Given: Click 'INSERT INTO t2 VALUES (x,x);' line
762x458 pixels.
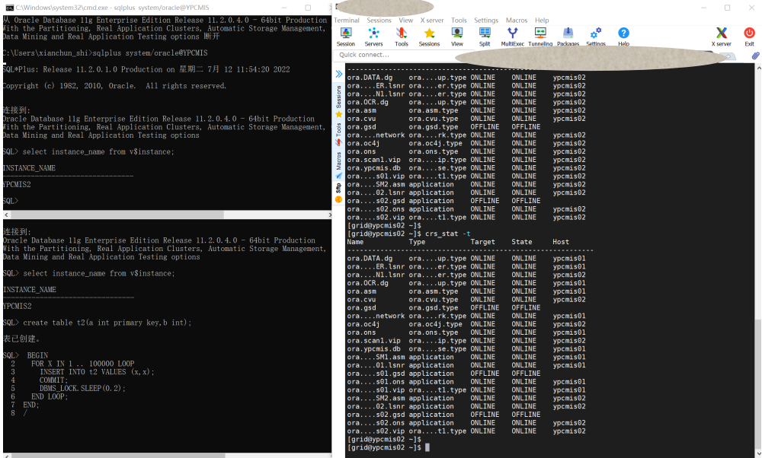Looking at the screenshot, I should 98,371.
